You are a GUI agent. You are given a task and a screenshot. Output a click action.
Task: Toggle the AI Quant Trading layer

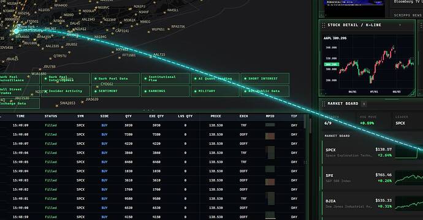[x=215, y=79]
